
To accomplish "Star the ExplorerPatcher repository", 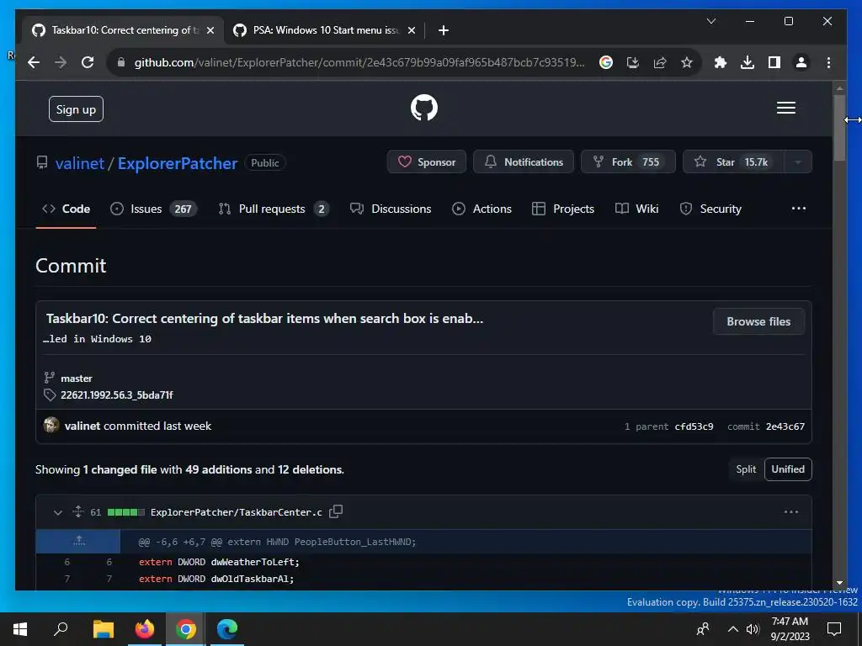I will pos(733,162).
